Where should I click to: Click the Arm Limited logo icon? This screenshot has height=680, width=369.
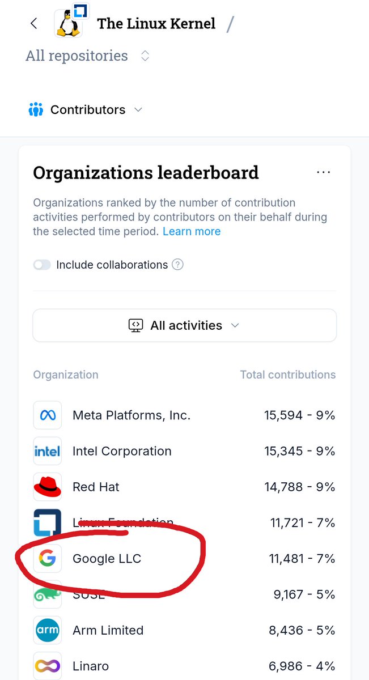[48, 630]
